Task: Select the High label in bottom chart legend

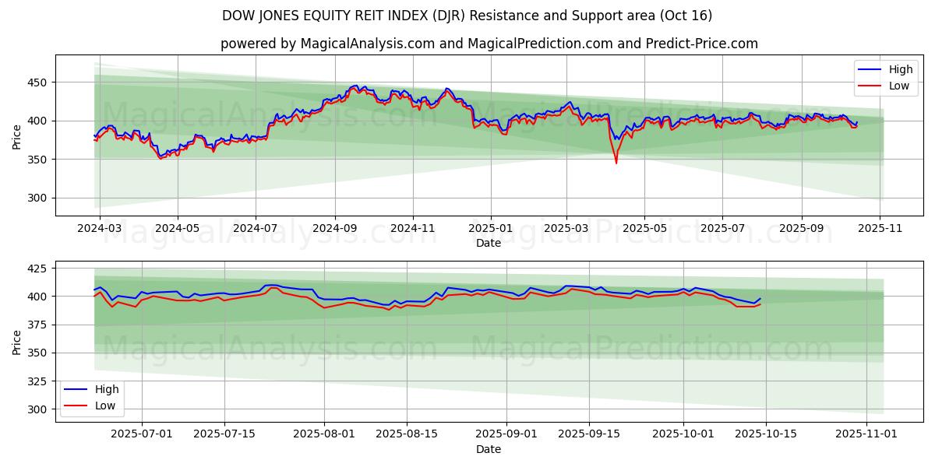Action: coord(107,389)
